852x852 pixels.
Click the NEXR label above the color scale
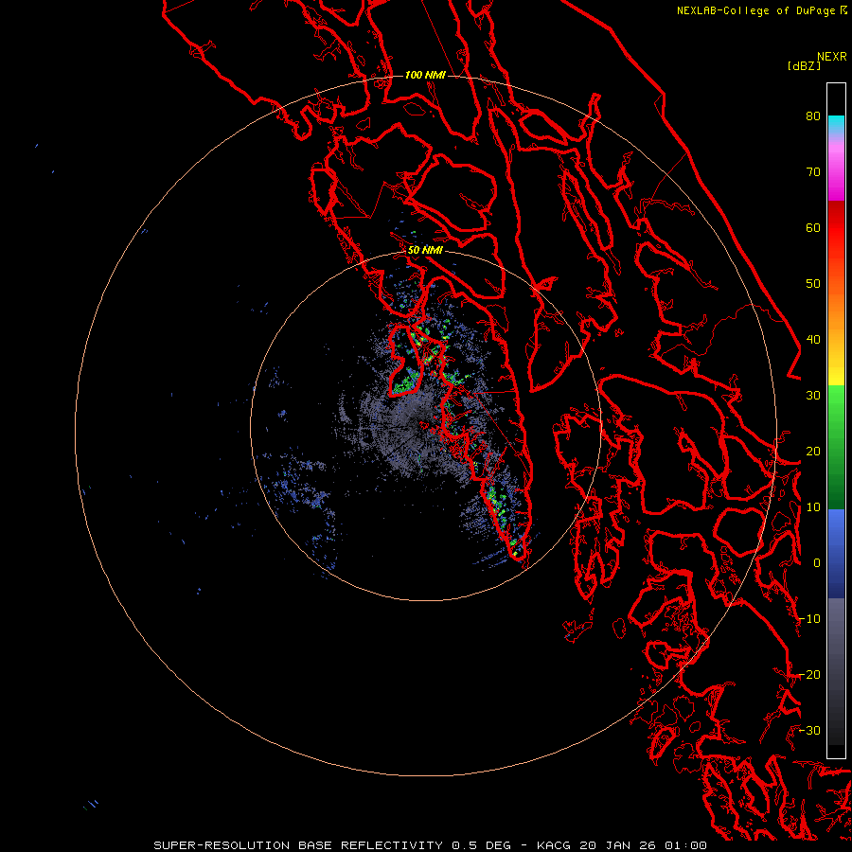832,57
